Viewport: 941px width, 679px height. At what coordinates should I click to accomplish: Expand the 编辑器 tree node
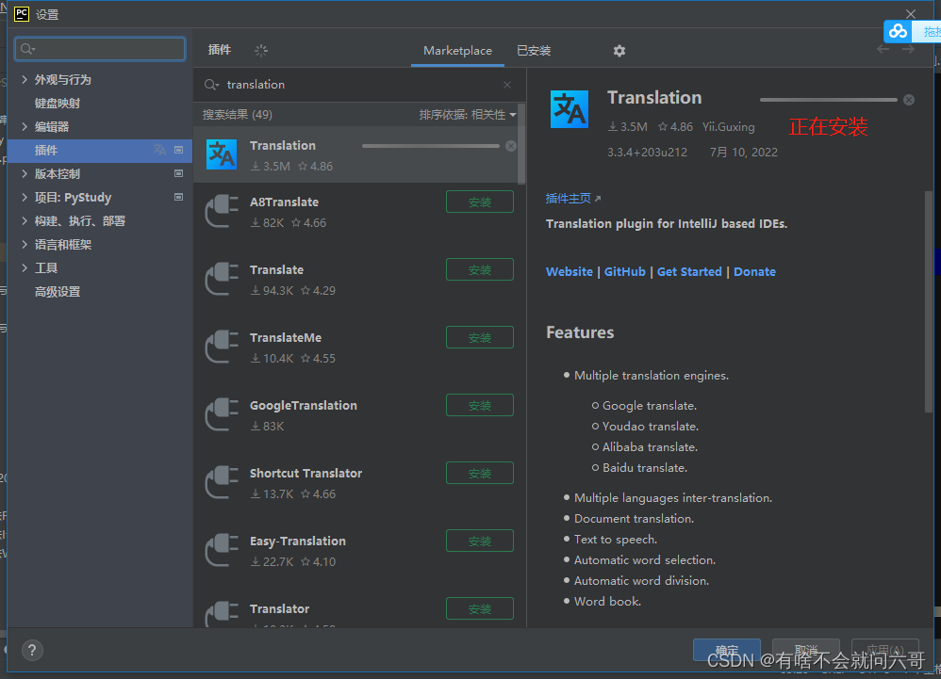[x=25, y=126]
